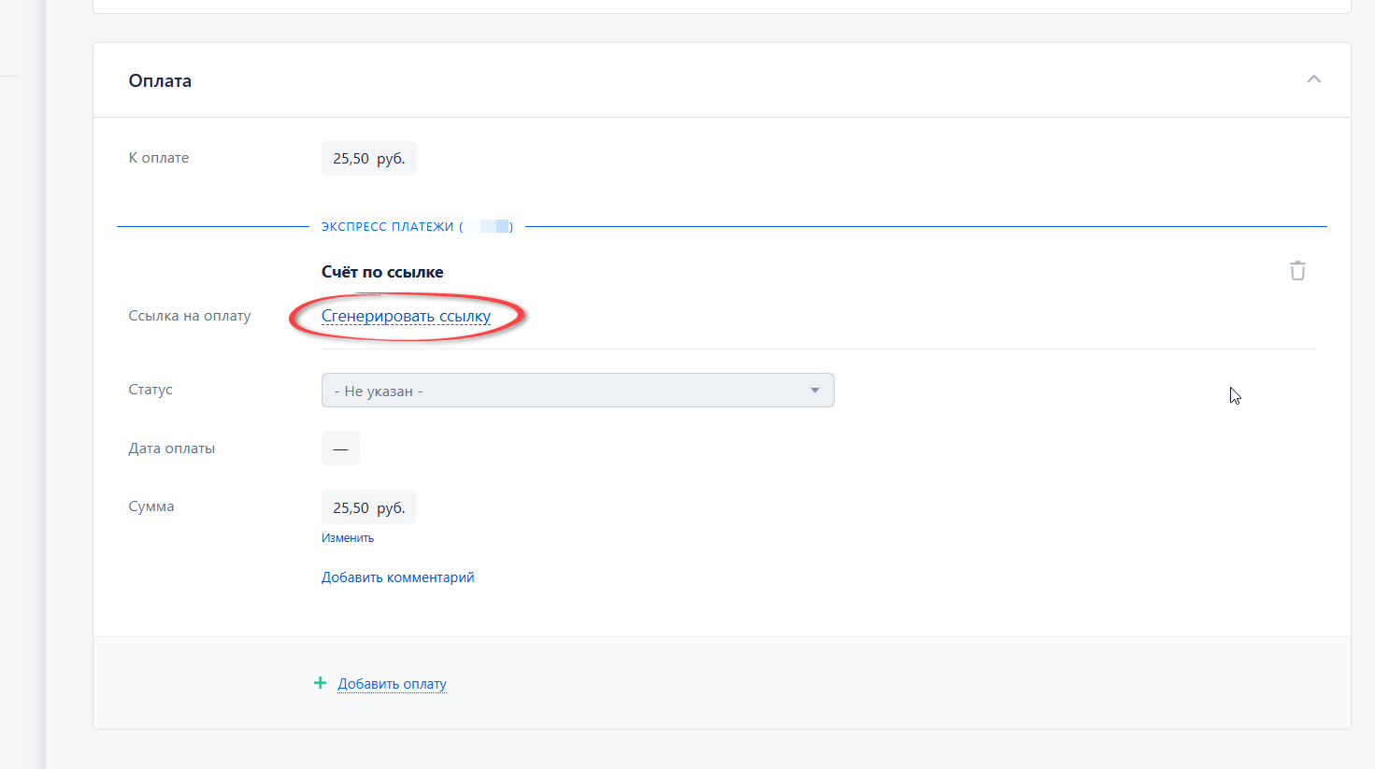Click the Сгенерировать ссылку link
The height and width of the screenshot is (769, 1375).
[406, 316]
